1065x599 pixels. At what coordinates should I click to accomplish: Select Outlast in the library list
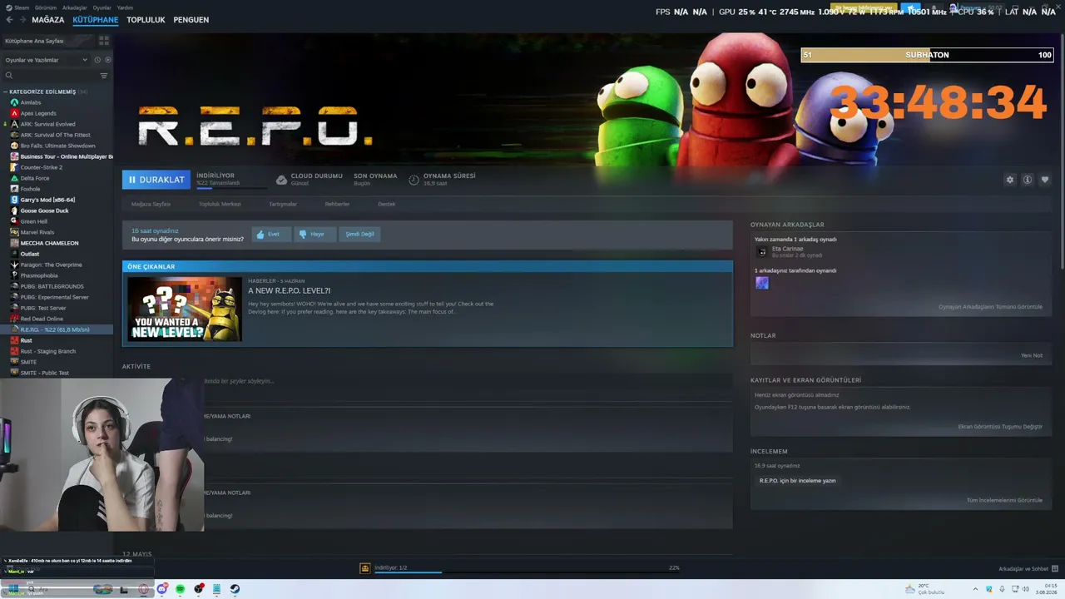pyautogui.click(x=30, y=254)
